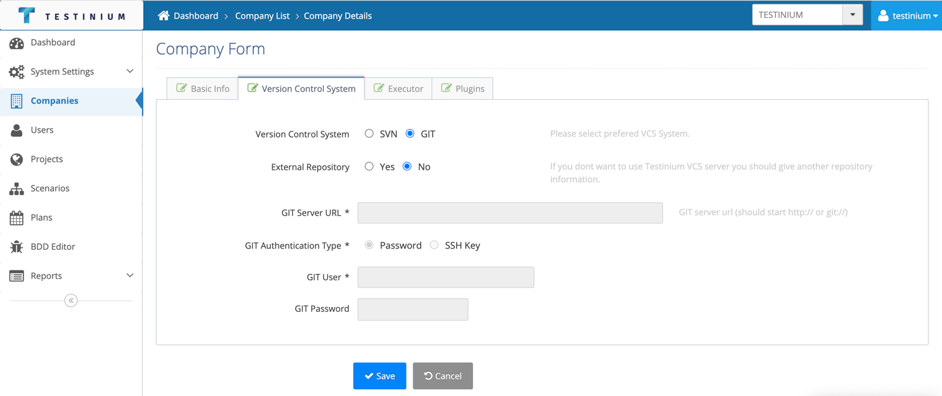Screen dimensions: 942x396
Task: Click the edit icon on Plugins tab
Action: tap(446, 88)
